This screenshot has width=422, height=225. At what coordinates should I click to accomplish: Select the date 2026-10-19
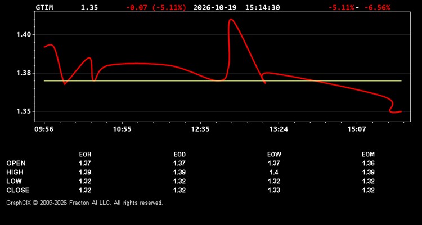pos(215,7)
